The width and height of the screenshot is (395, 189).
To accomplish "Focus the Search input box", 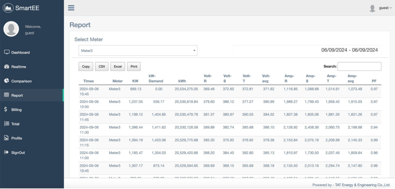I will click(359, 67).
